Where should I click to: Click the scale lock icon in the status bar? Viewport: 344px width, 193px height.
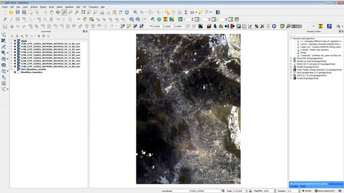[x=250, y=191]
